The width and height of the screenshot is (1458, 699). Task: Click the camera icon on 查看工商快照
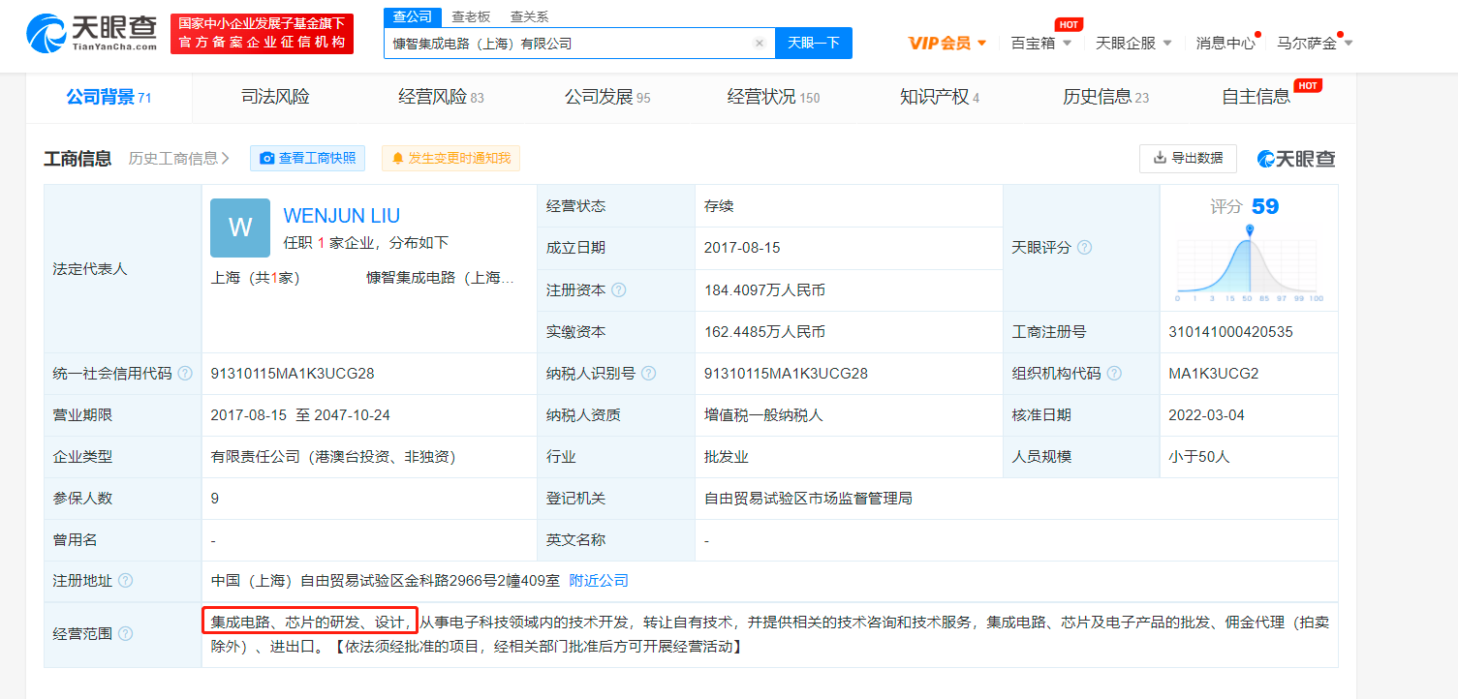(267, 157)
